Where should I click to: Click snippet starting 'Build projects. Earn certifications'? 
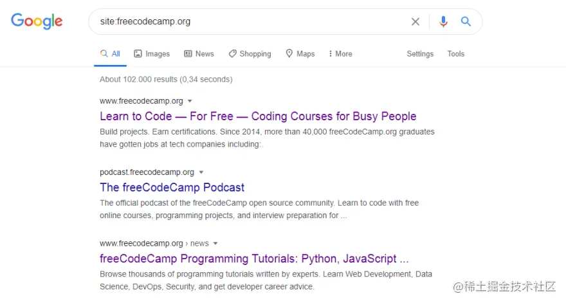click(267, 138)
